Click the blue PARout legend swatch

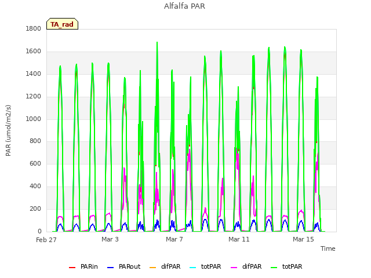pyautogui.click(x=111, y=268)
